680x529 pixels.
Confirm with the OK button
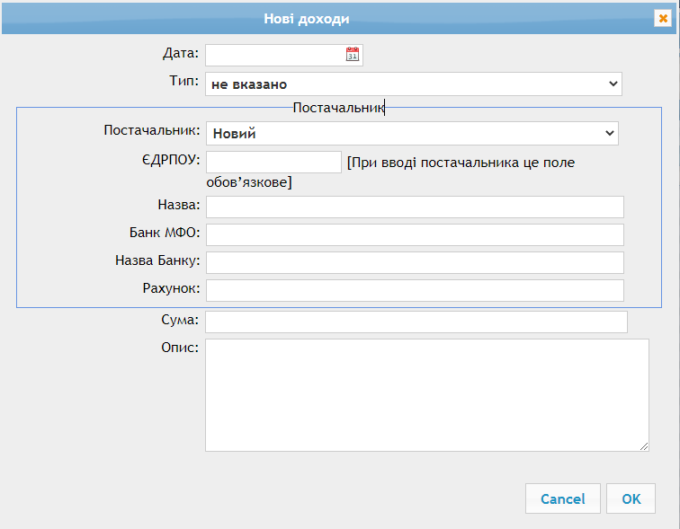631,498
